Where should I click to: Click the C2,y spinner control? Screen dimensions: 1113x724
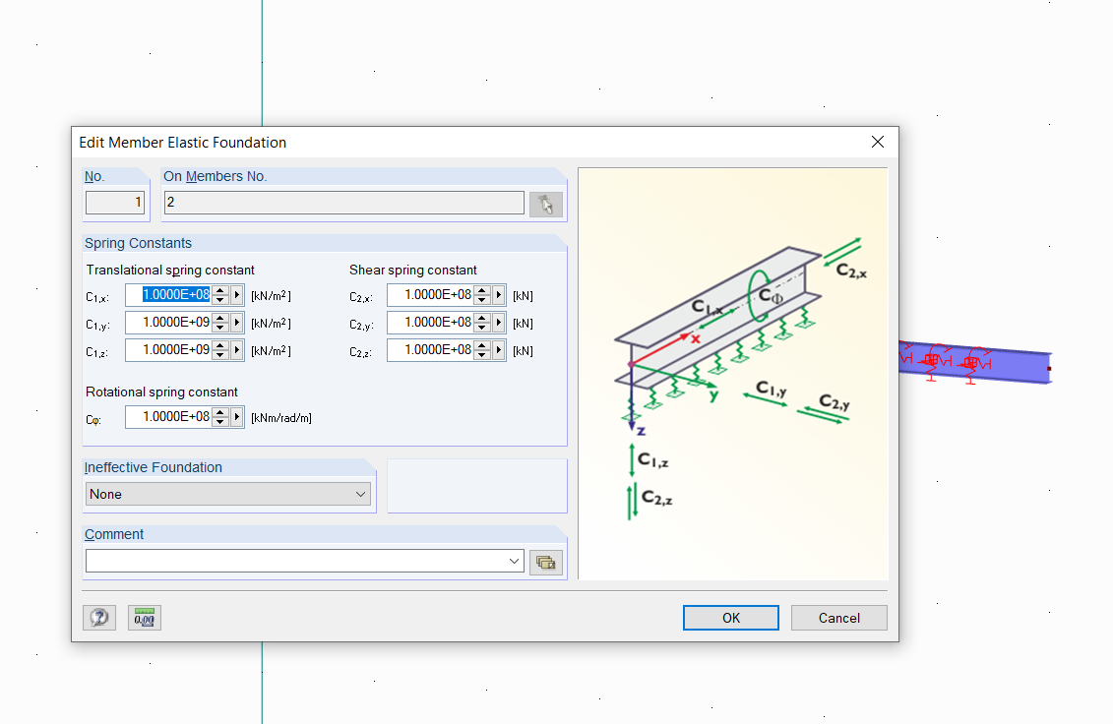click(482, 323)
